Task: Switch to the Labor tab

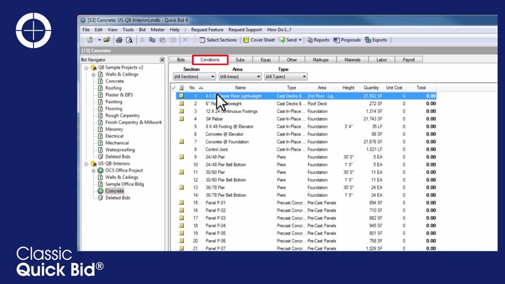Action: (382, 60)
